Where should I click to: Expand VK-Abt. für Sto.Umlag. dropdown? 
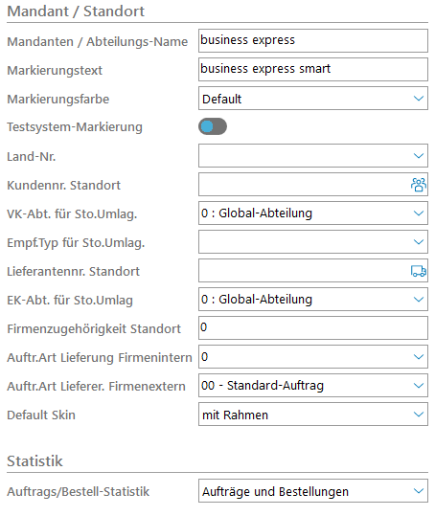[418, 213]
